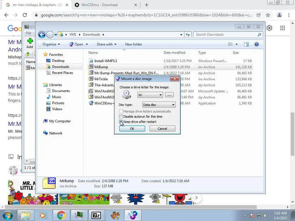Open Documents library in the navigation pane
Viewport: 295px width, 221px height.
coord(61,91)
